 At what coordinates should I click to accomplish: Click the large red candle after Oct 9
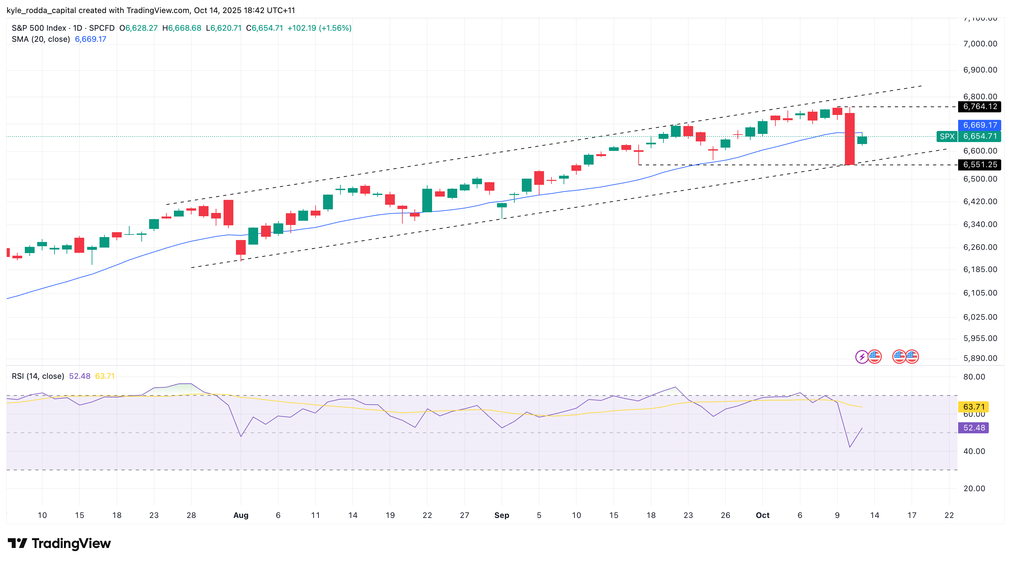850,138
